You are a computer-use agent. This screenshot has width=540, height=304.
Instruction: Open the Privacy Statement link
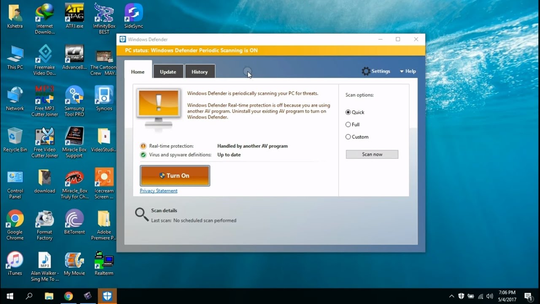click(x=159, y=191)
